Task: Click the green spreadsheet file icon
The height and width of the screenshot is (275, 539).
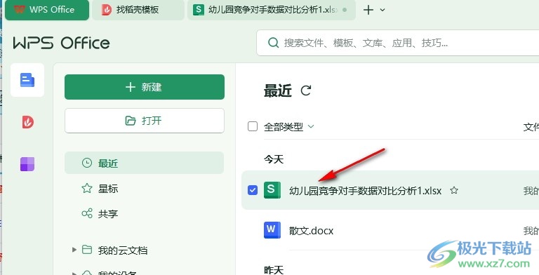Action: click(x=272, y=190)
